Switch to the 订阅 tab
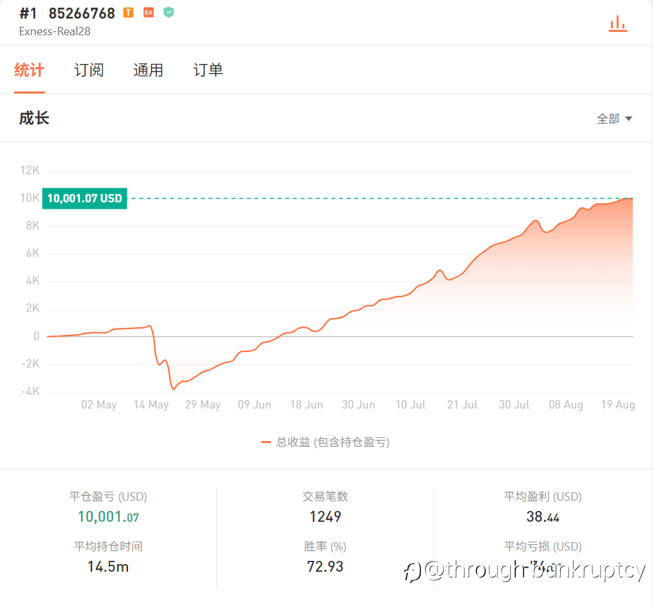The width and height of the screenshot is (653, 605). (89, 70)
